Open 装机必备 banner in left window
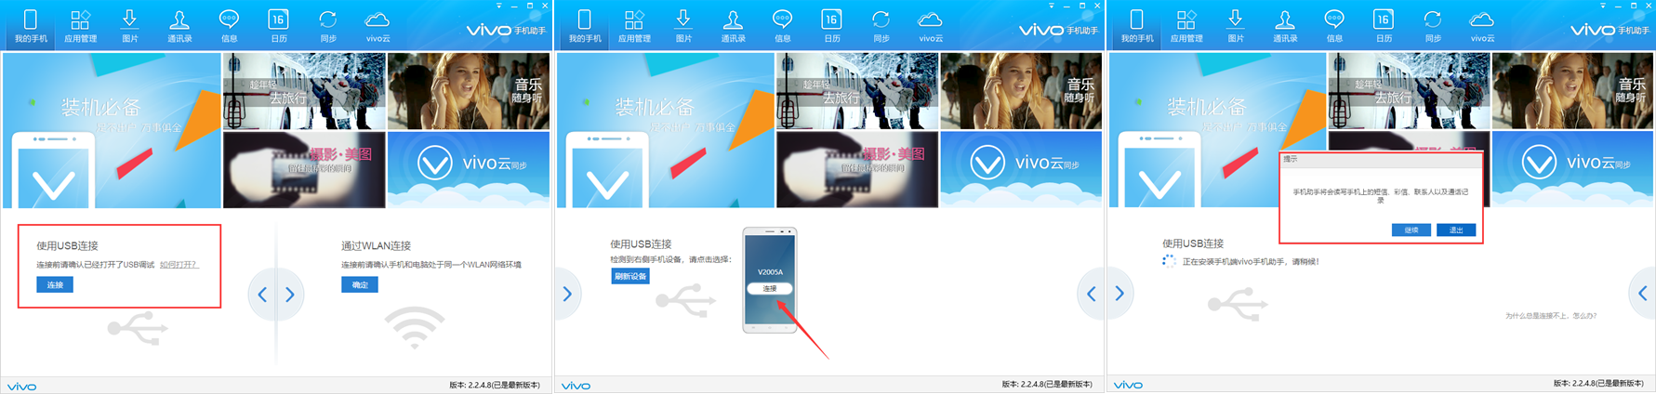 pyautogui.click(x=112, y=130)
